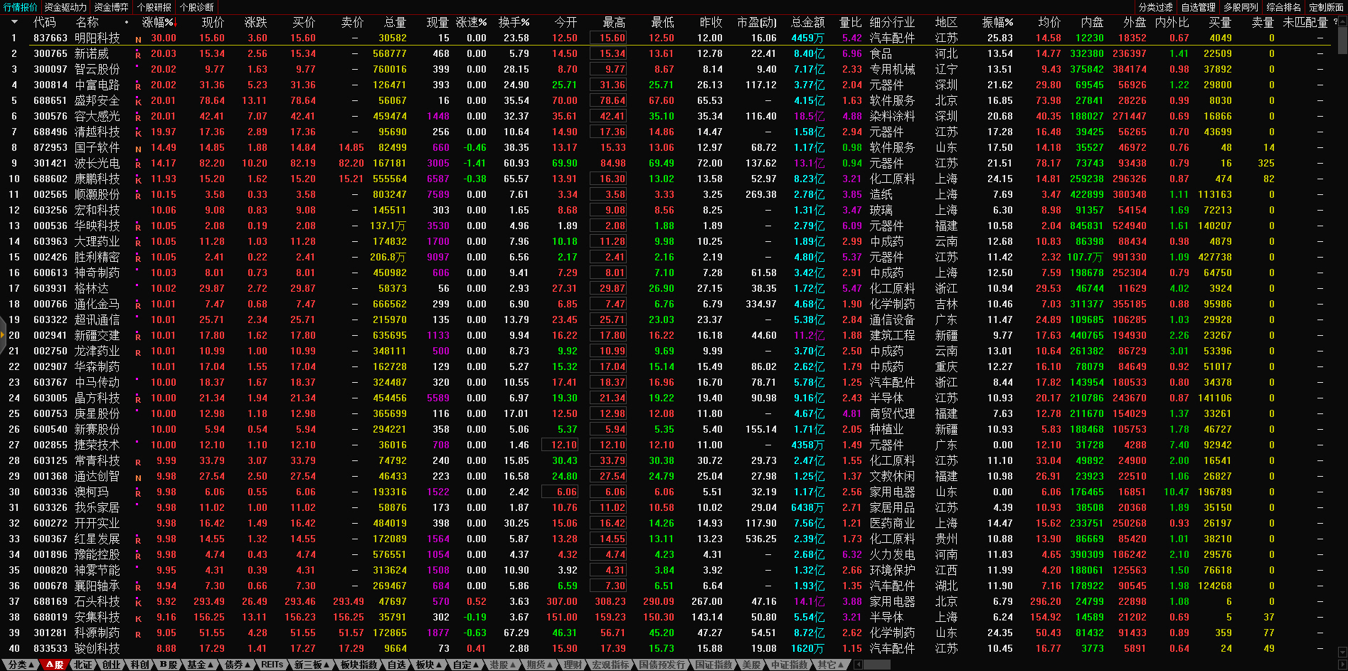
Task: Click the N marker beside 明阳科技
Action: [138, 39]
